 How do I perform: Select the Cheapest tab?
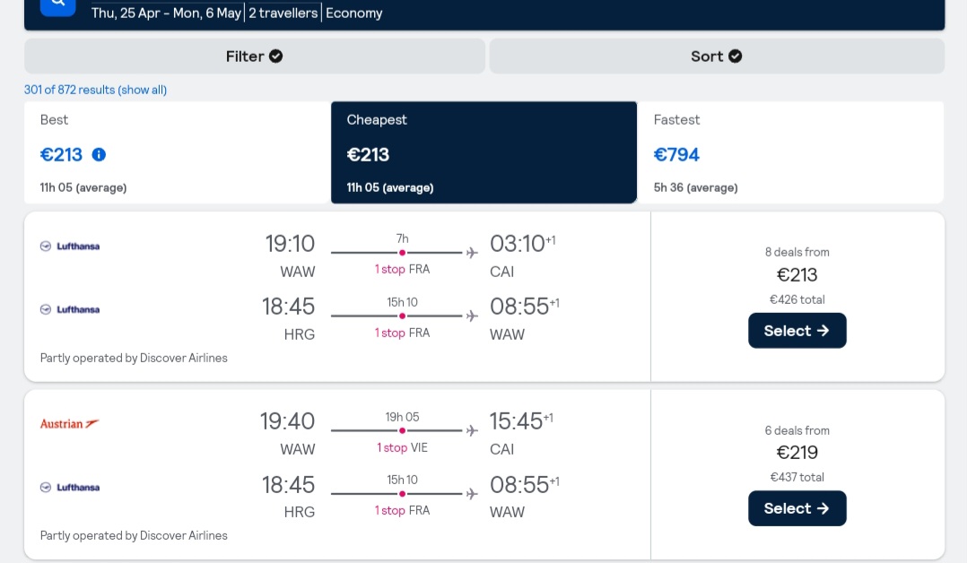[484, 152]
